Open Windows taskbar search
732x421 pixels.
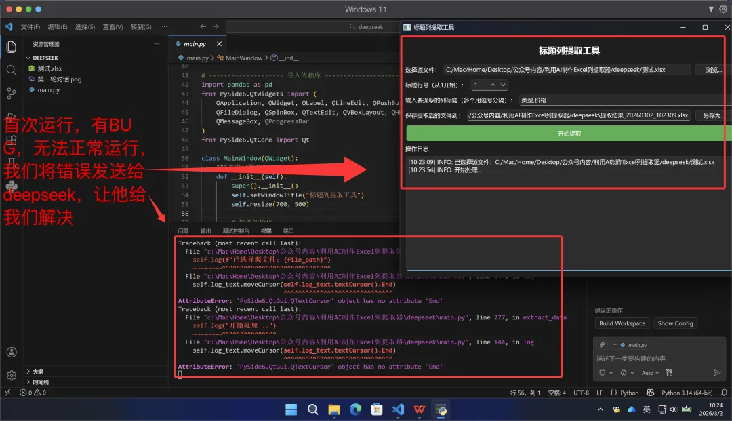point(312,409)
